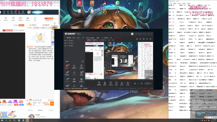Click the orange follow button with heart
Viewport: 217px width, 122px height.
[x=21, y=25]
